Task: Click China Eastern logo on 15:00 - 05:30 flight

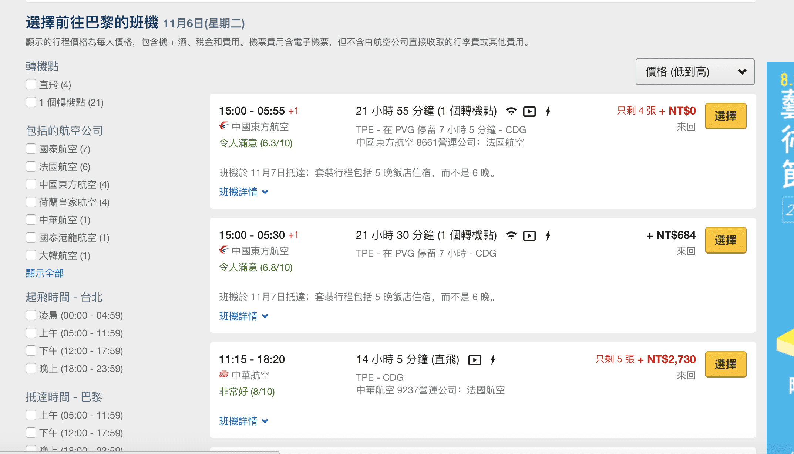Action: (223, 250)
